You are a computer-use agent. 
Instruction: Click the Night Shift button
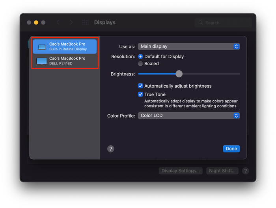[x=222, y=171]
